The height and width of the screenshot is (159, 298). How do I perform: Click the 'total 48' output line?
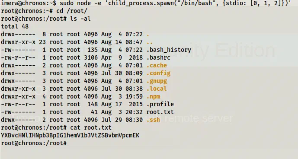(x=15, y=26)
